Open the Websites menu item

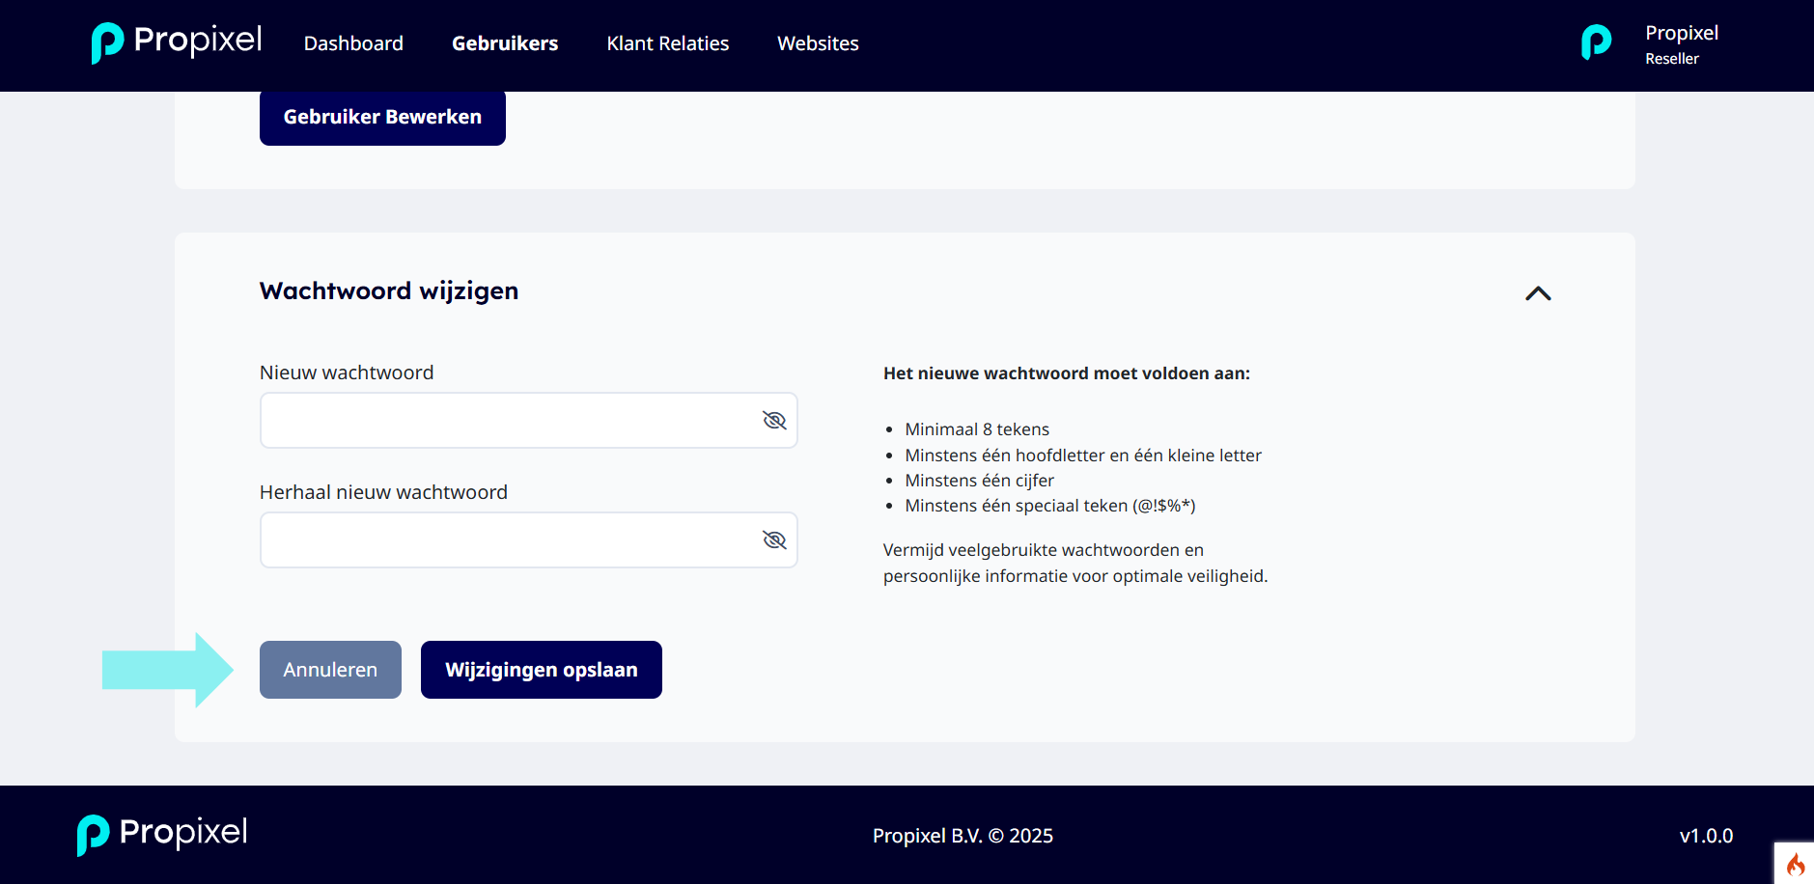click(818, 43)
